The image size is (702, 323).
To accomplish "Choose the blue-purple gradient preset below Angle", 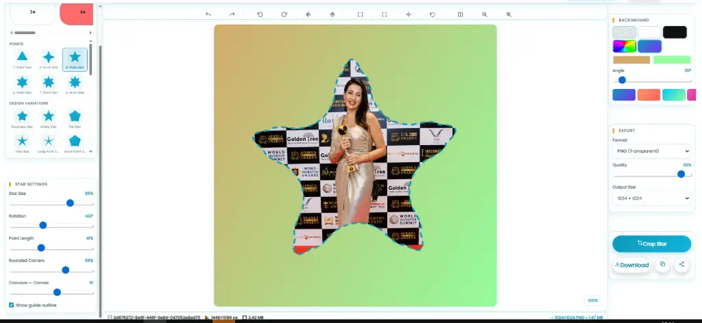I will [624, 94].
